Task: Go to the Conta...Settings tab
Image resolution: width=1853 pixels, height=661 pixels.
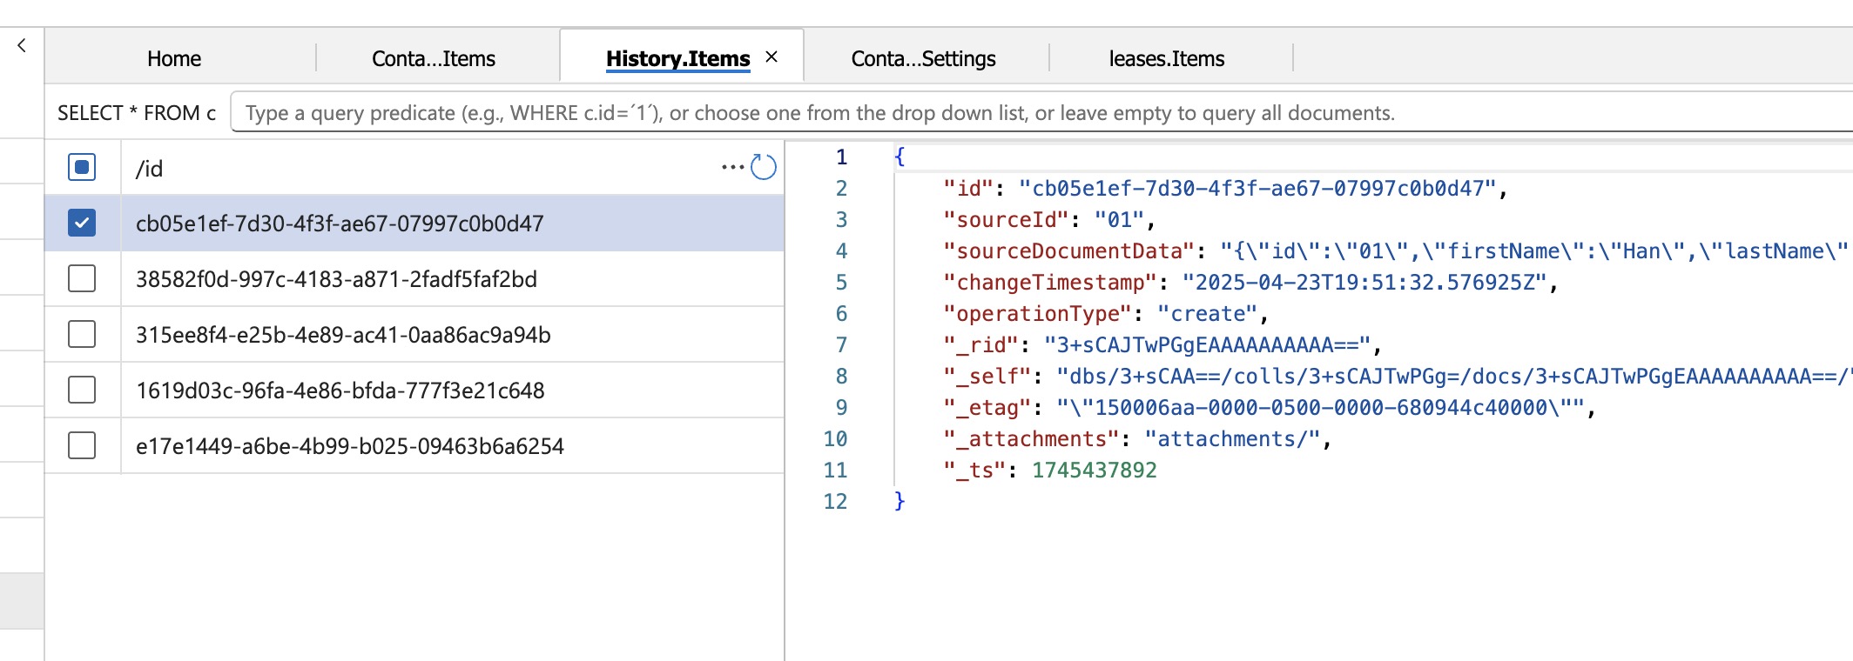Action: click(923, 58)
